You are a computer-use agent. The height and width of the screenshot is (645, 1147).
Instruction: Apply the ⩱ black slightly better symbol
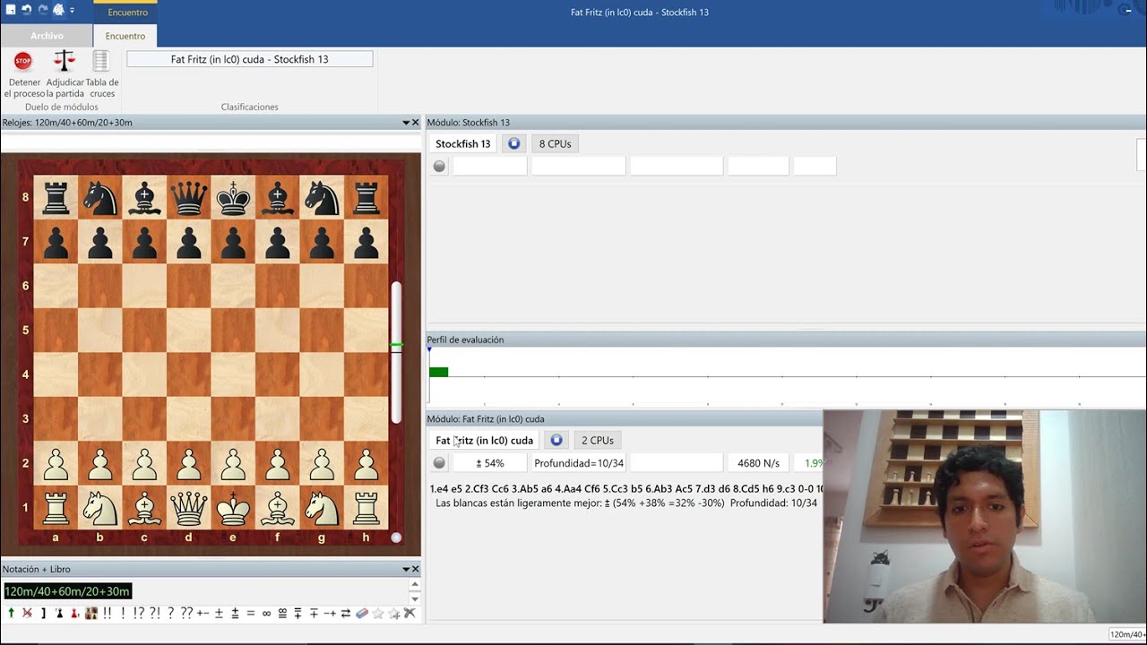pyautogui.click(x=298, y=614)
